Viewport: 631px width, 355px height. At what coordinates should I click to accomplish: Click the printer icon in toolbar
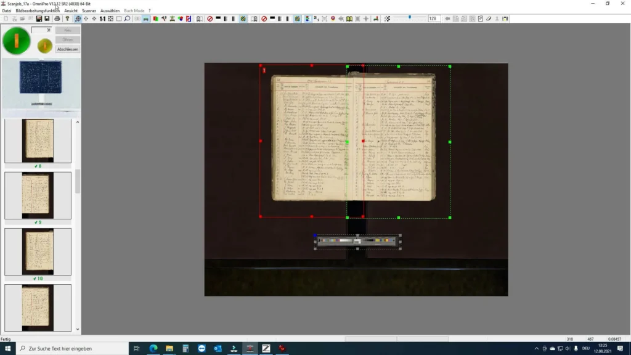[57, 19]
